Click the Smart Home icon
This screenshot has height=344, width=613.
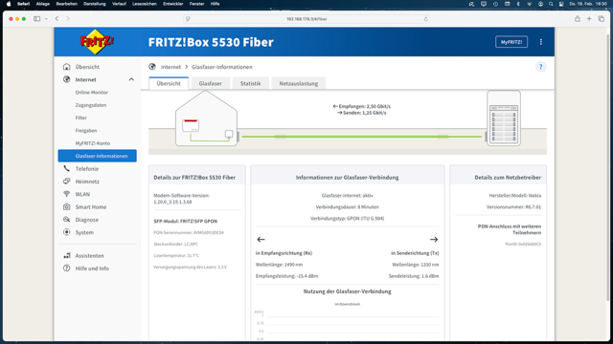point(67,206)
